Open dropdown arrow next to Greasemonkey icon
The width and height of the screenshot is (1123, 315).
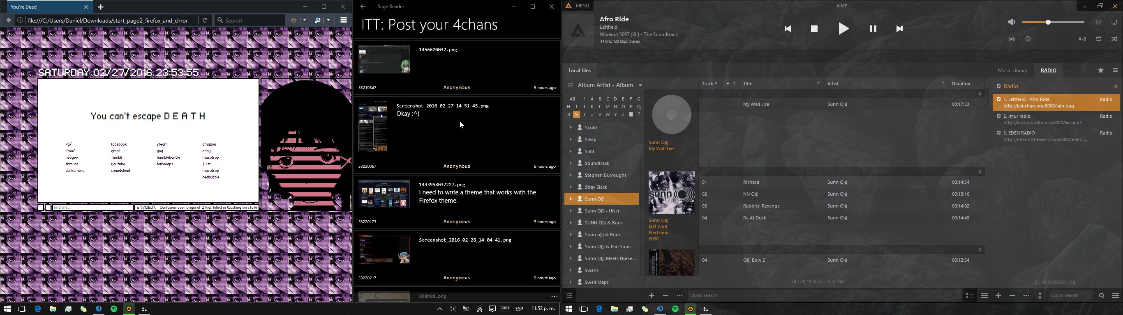point(305,21)
